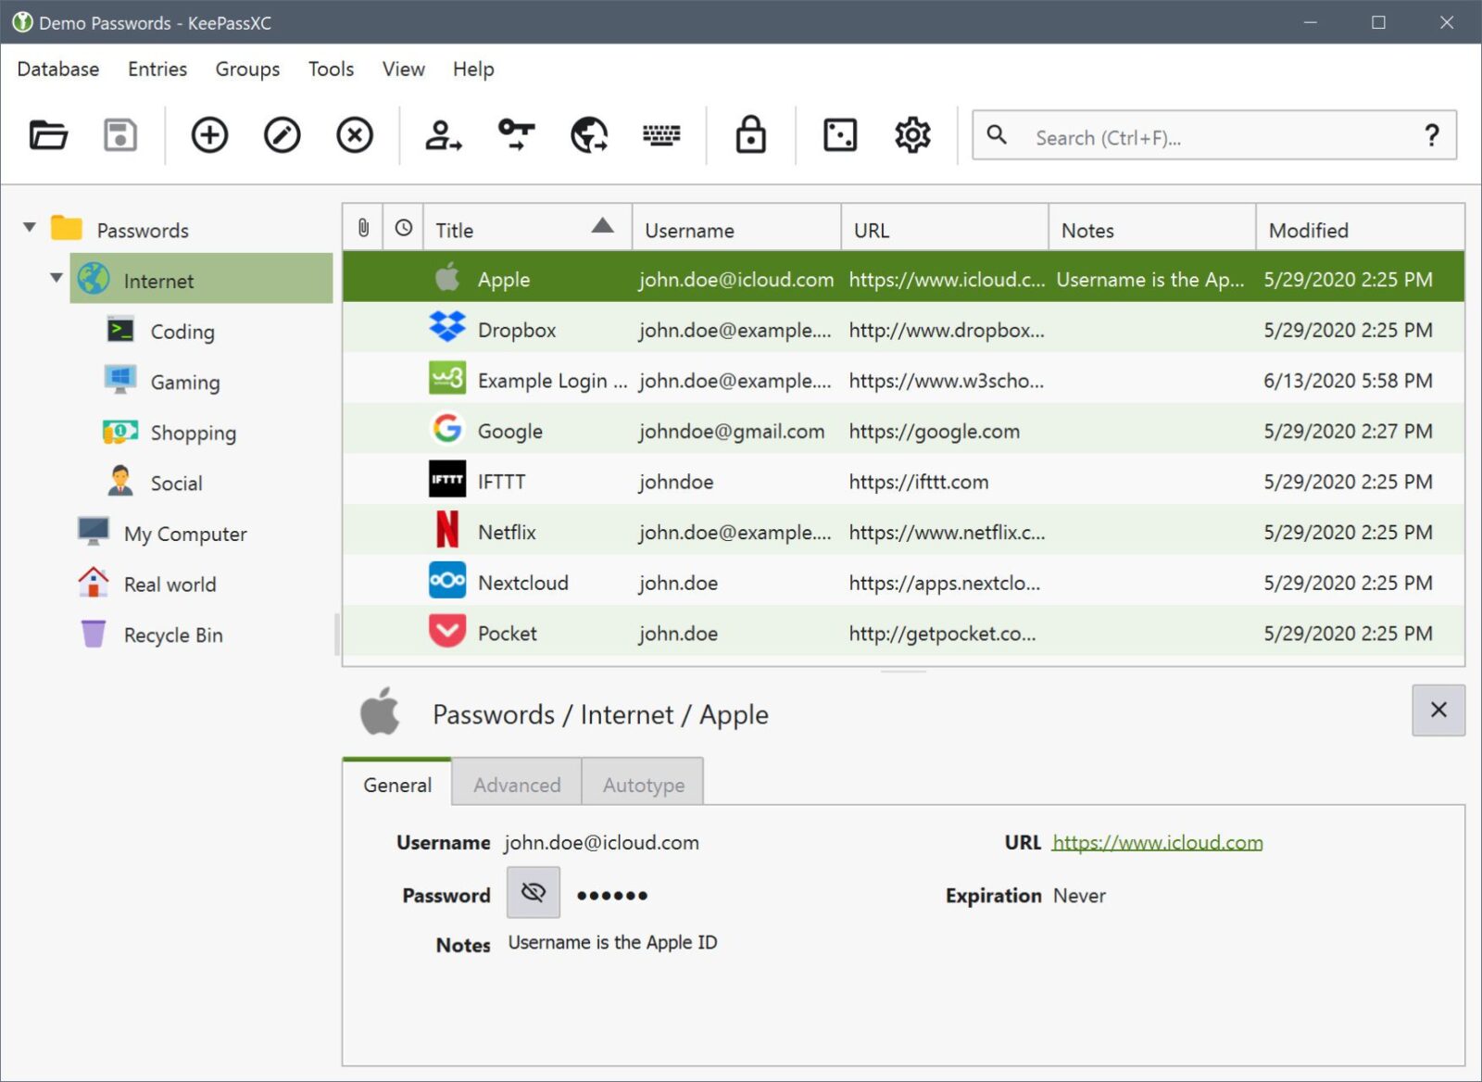This screenshot has width=1482, height=1082.
Task: Open application settings
Action: pos(911,134)
